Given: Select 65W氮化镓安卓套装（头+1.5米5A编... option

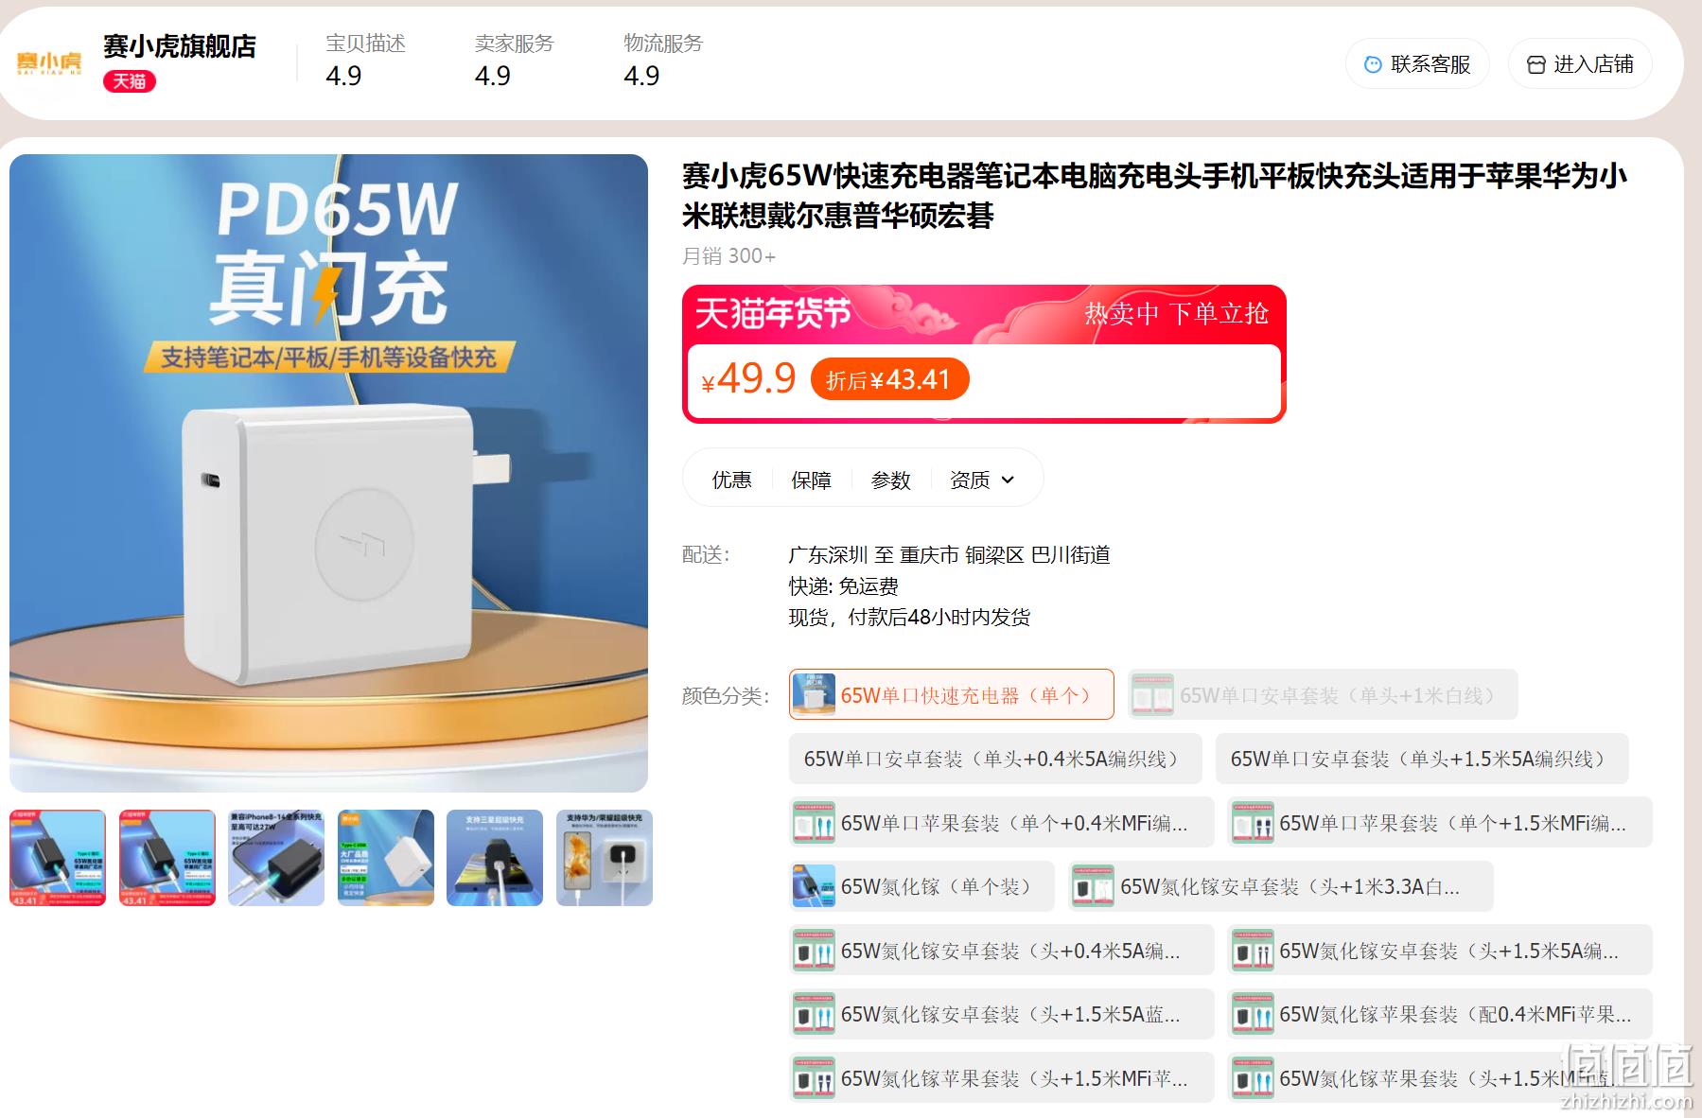Looking at the screenshot, I should tap(1440, 951).
